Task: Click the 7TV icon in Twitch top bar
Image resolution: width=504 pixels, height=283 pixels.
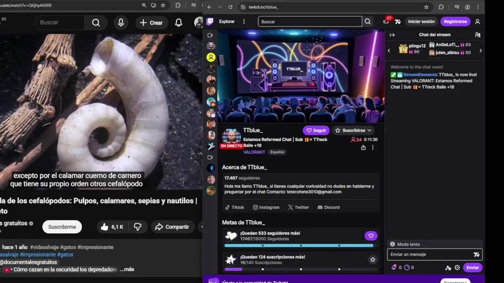Action: (x=398, y=22)
